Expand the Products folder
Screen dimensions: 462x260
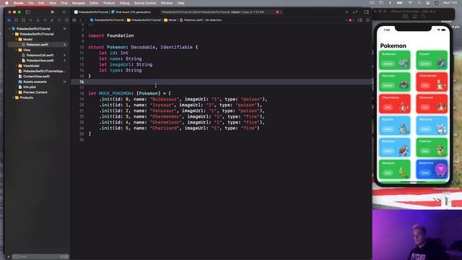[13, 97]
